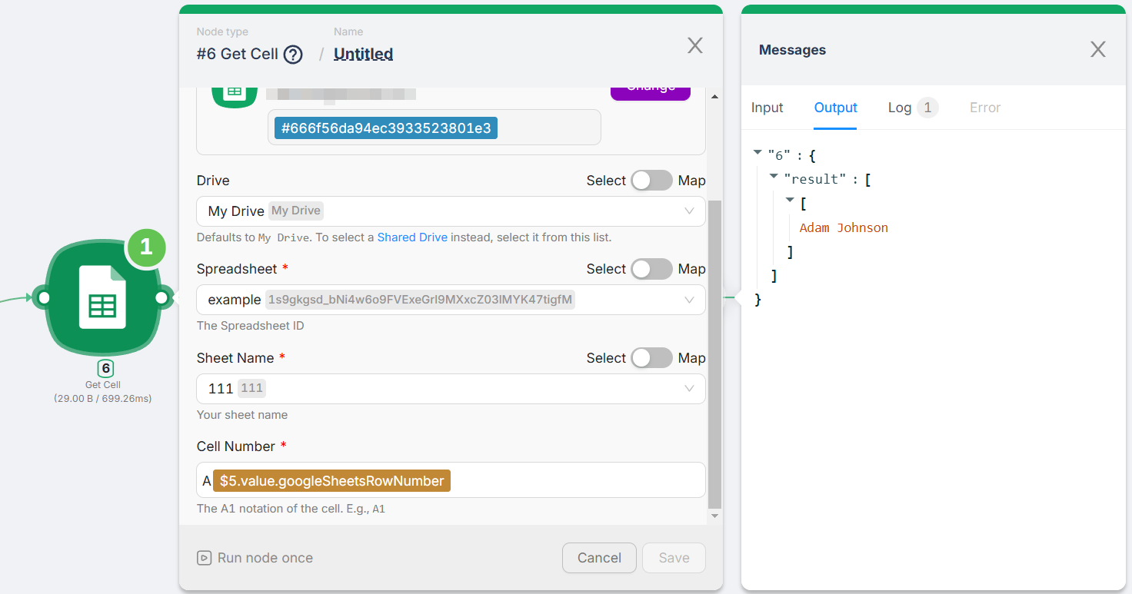
Task: Click the green badge showing 1 on node
Action: [146, 247]
